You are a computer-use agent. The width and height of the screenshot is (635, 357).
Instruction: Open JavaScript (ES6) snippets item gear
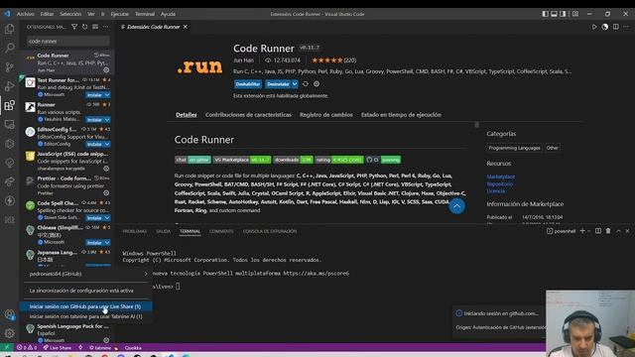pos(106,169)
